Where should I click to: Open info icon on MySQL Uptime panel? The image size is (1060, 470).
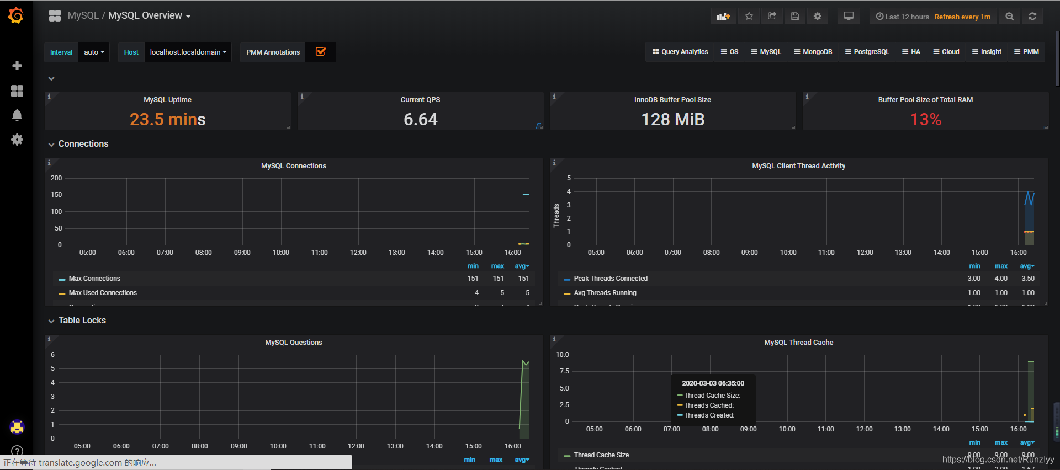(x=49, y=97)
